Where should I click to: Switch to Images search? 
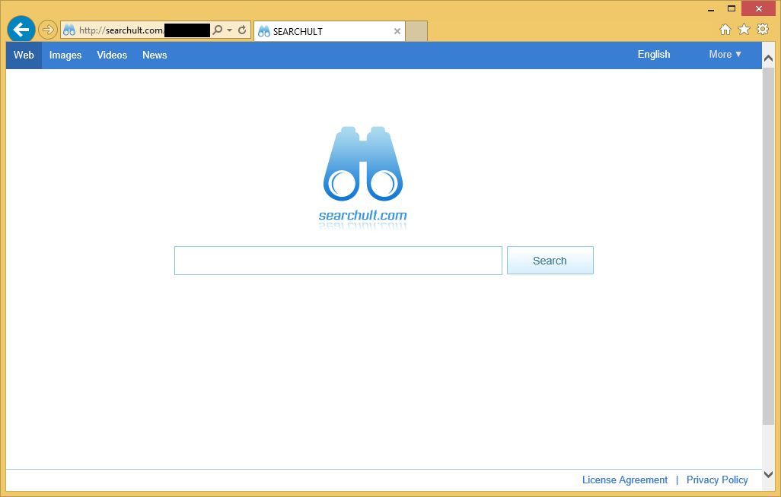(x=65, y=55)
